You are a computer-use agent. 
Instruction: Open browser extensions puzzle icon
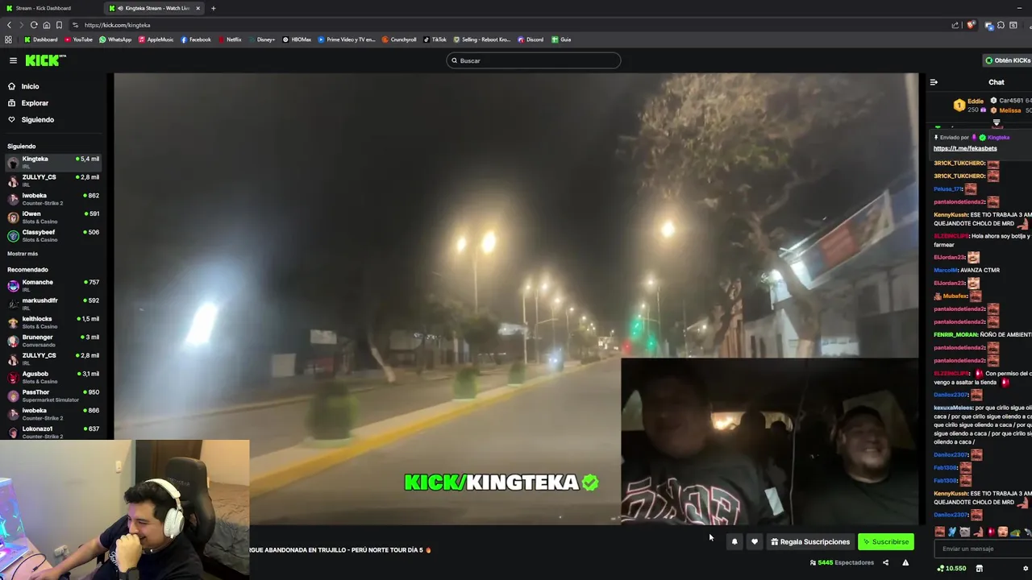(x=1001, y=25)
